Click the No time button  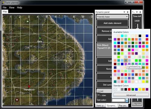137,104
